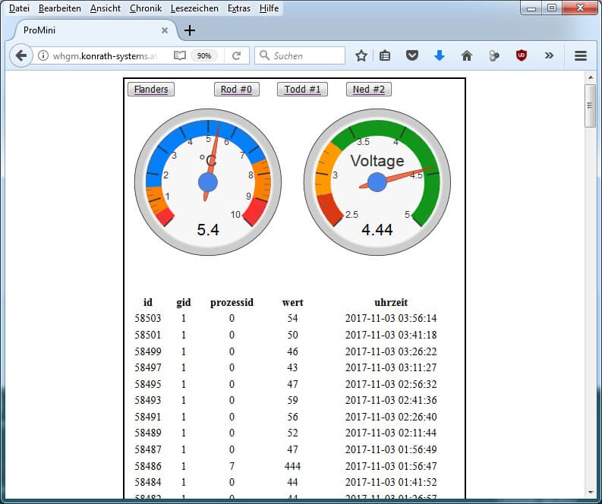Reset the 90% zoom level indicator
Image resolution: width=602 pixels, height=504 pixels.
203,55
